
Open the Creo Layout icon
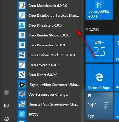pyautogui.click(x=22, y=65)
